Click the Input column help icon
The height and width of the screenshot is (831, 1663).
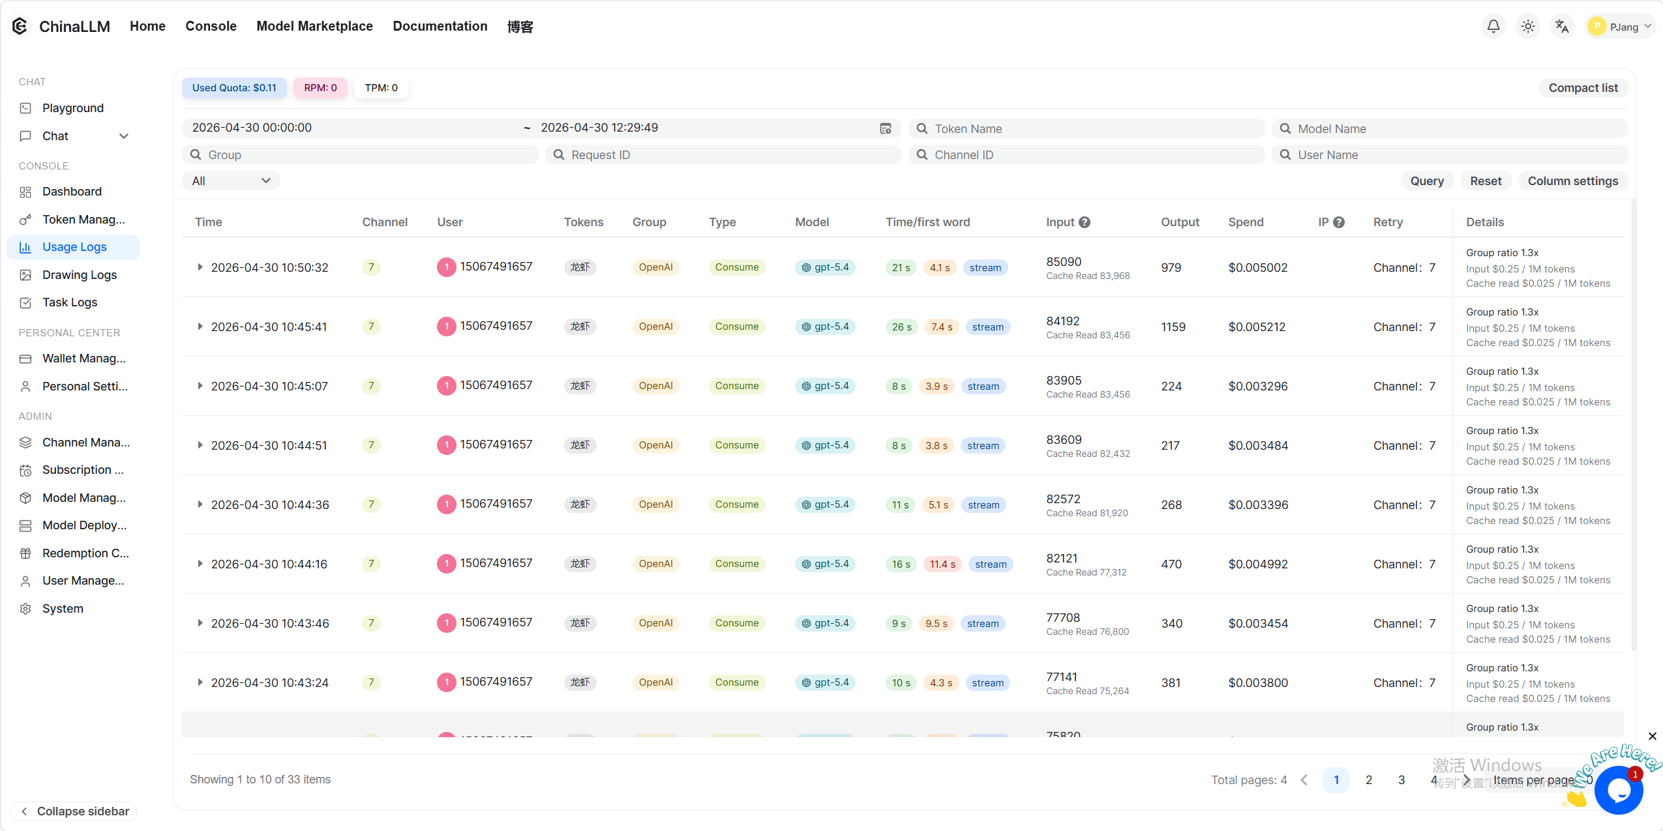coord(1085,222)
